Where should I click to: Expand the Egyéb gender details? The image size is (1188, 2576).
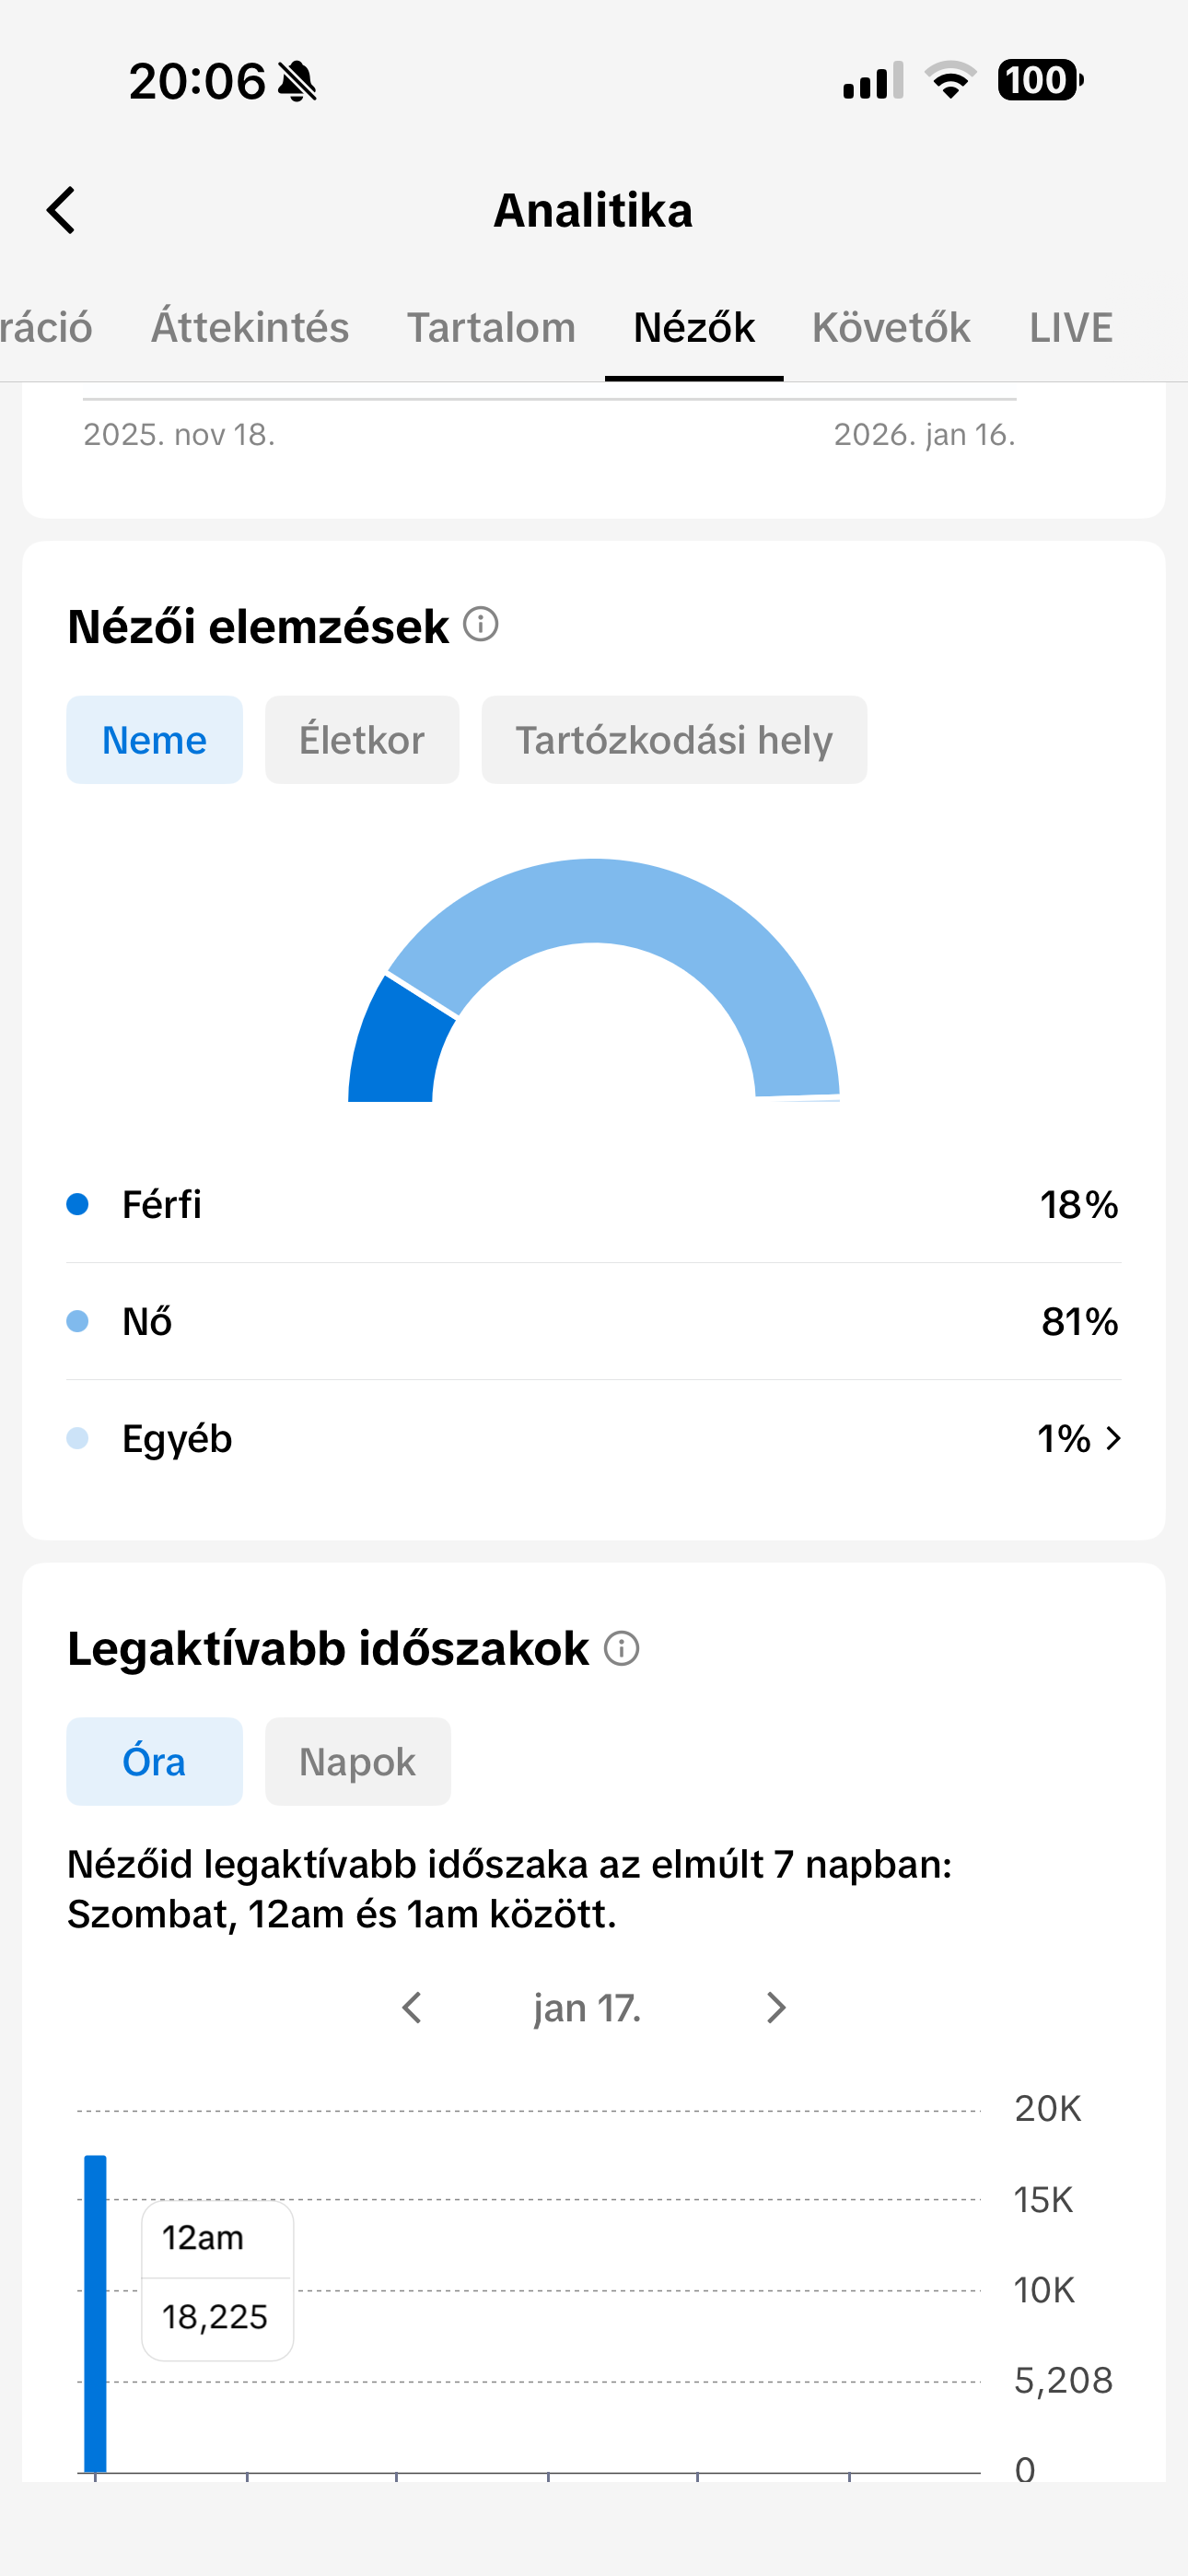1114,1439
